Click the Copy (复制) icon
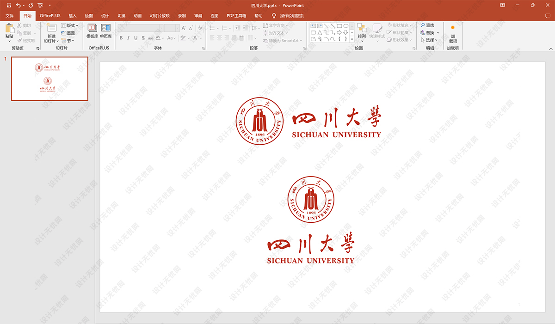The image size is (555, 324). click(x=20, y=33)
